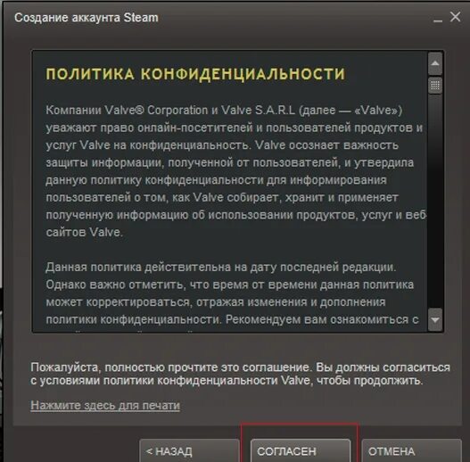Click the scroll-up arrow of the policy text
This screenshot has height=462, width=470.
tap(435, 63)
